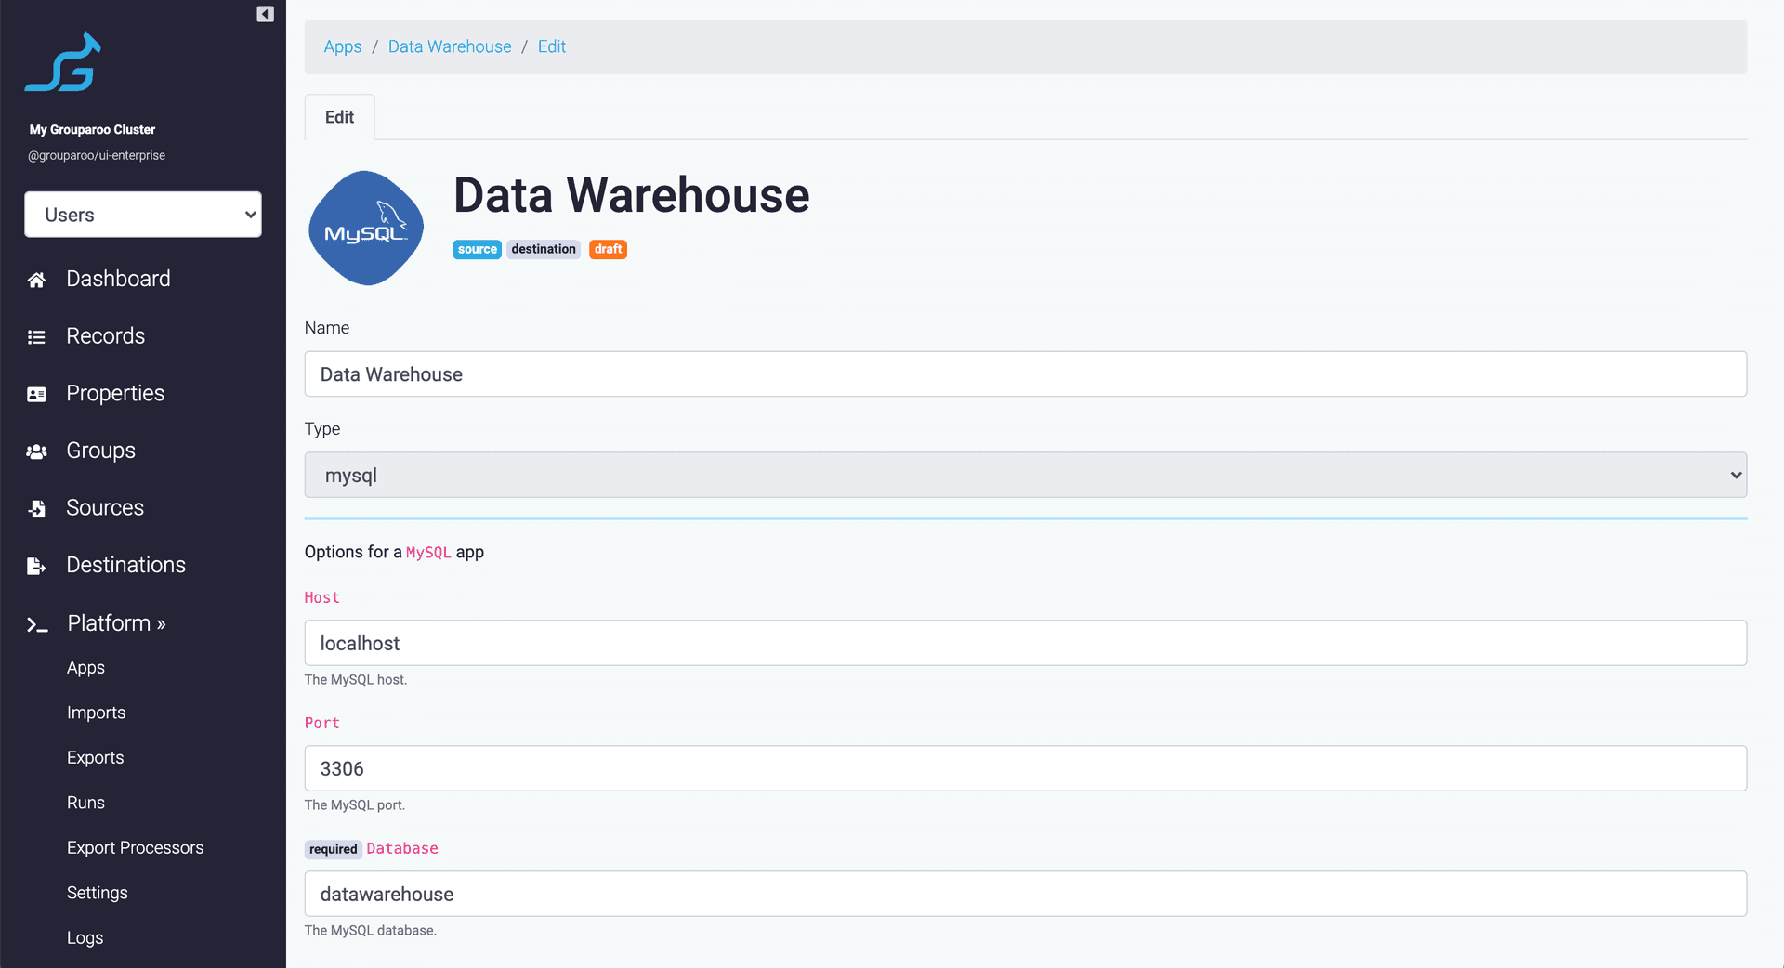The height and width of the screenshot is (968, 1784).
Task: Click the pink MySQL code text
Action: 428,553
